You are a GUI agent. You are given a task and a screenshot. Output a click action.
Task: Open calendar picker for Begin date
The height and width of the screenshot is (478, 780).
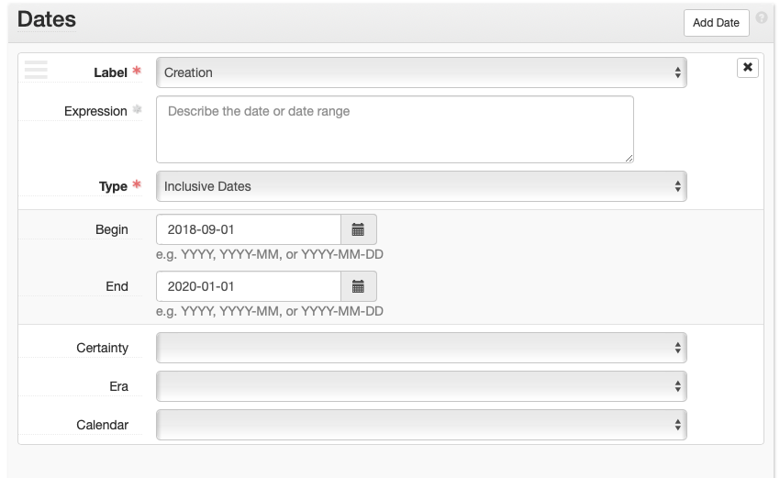358,229
